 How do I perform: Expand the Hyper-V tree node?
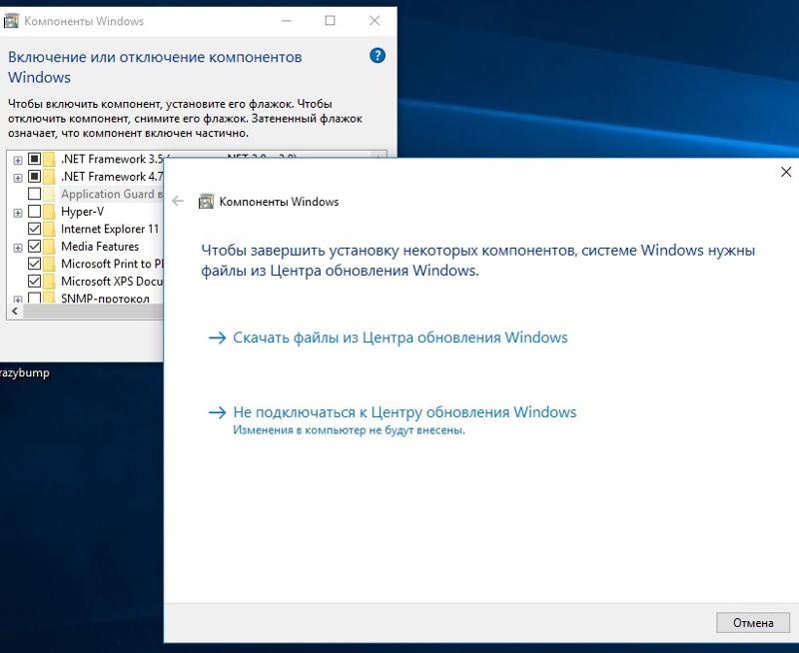[x=18, y=213]
